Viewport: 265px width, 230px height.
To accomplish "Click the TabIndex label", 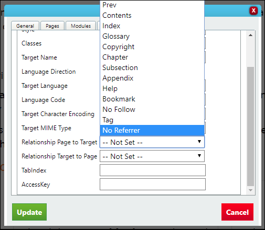I will pos(34,170).
